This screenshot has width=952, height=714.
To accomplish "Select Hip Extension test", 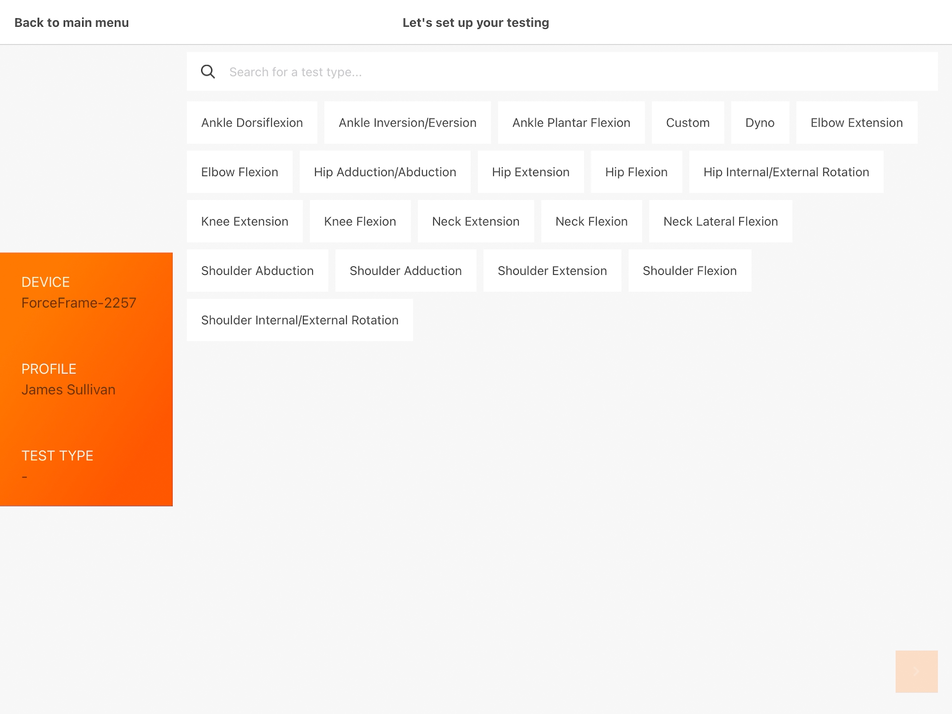I will (x=531, y=172).
